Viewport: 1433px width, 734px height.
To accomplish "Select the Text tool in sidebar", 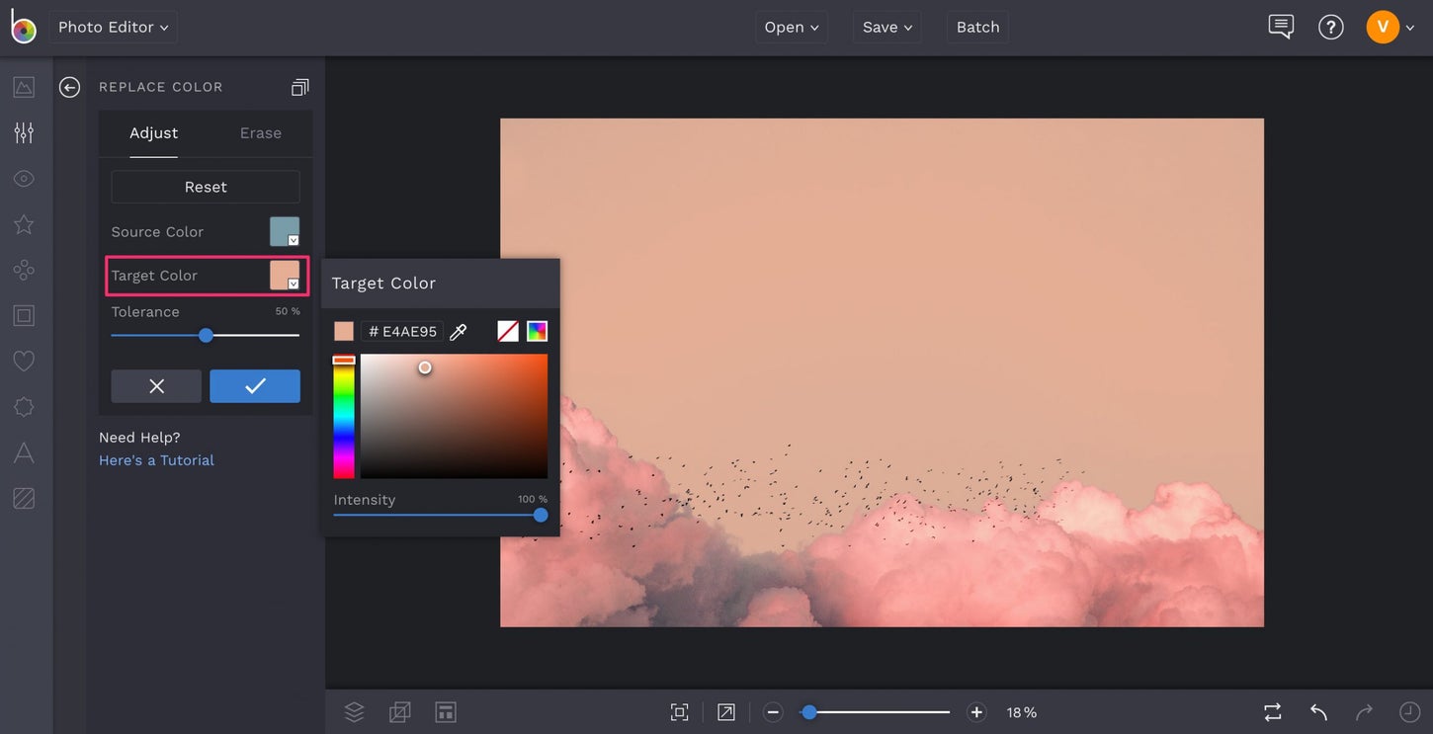I will [x=24, y=451].
